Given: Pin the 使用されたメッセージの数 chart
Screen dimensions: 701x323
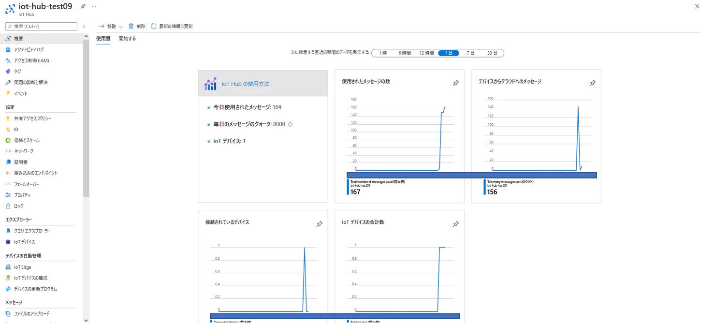Looking at the screenshot, I should [455, 83].
